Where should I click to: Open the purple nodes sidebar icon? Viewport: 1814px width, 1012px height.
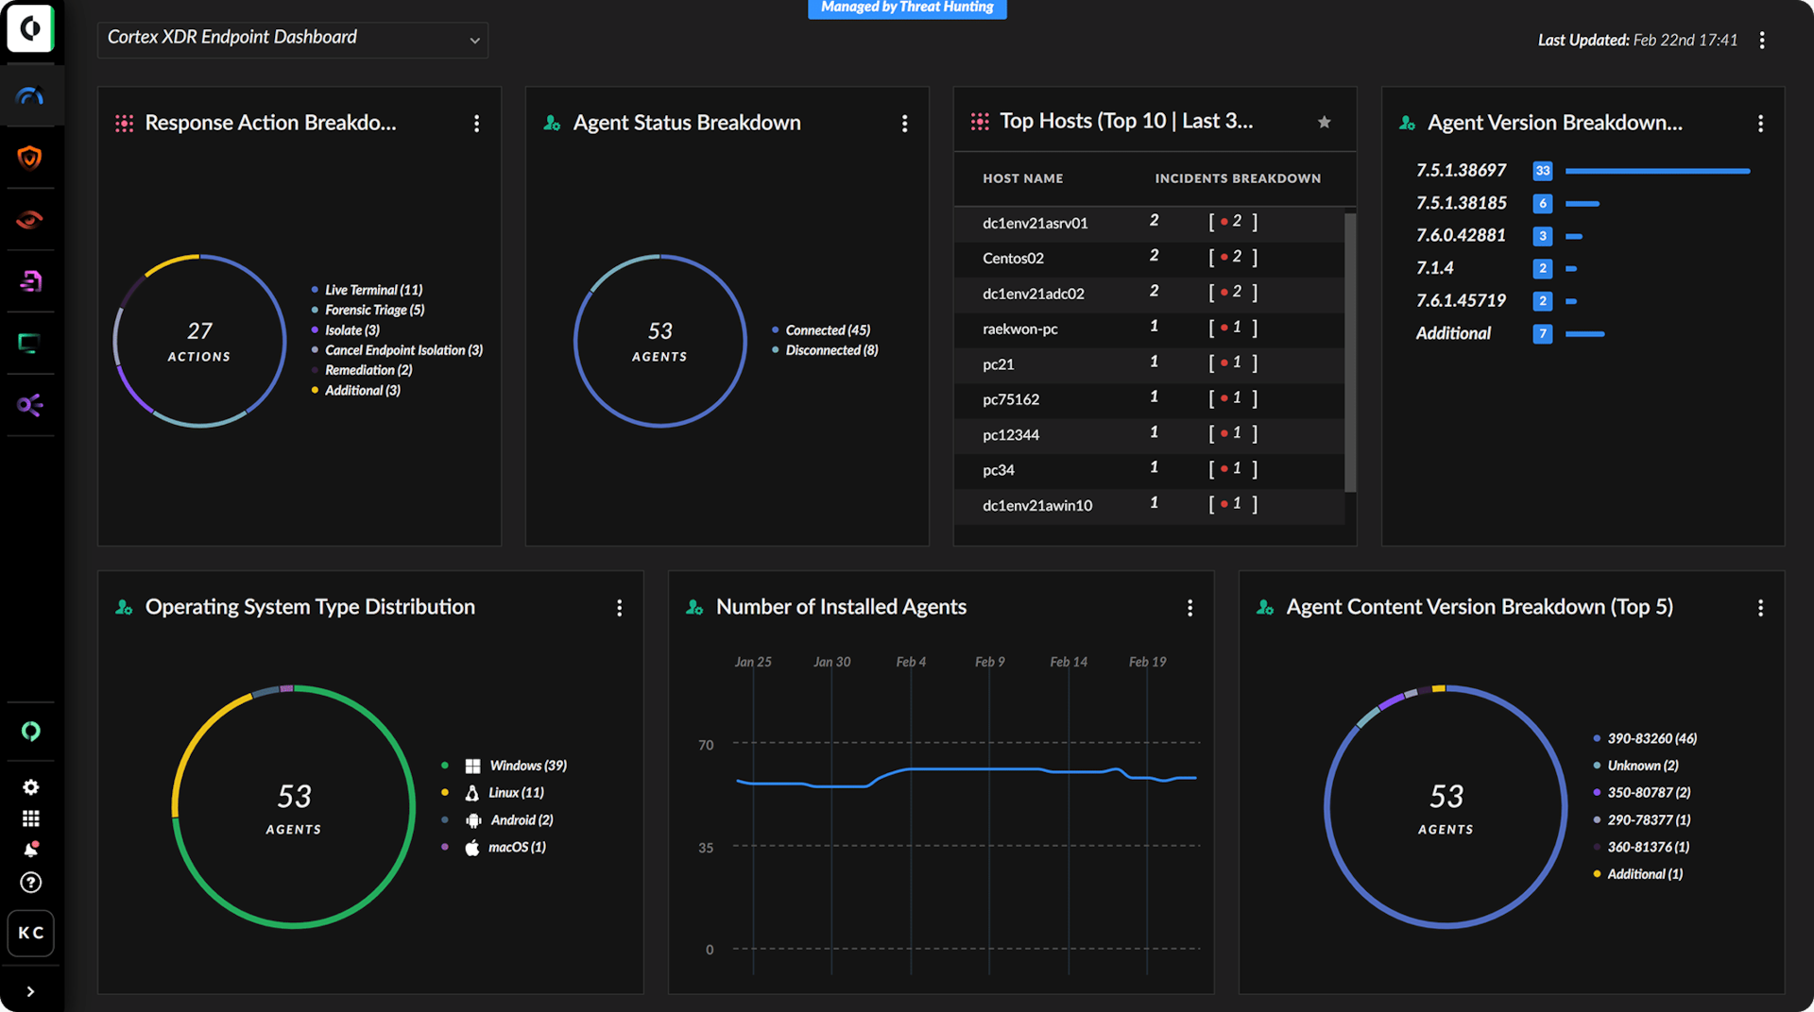[x=30, y=405]
